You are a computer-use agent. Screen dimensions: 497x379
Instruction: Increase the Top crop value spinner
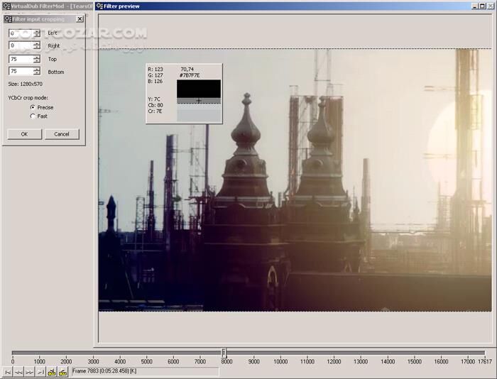[37, 57]
